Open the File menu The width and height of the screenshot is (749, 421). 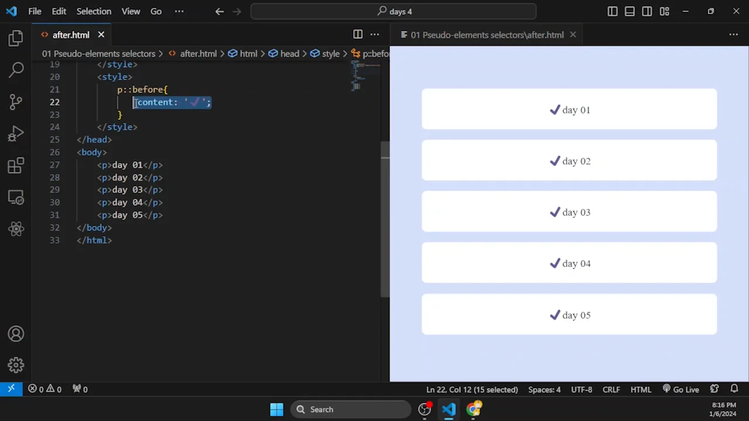point(35,11)
